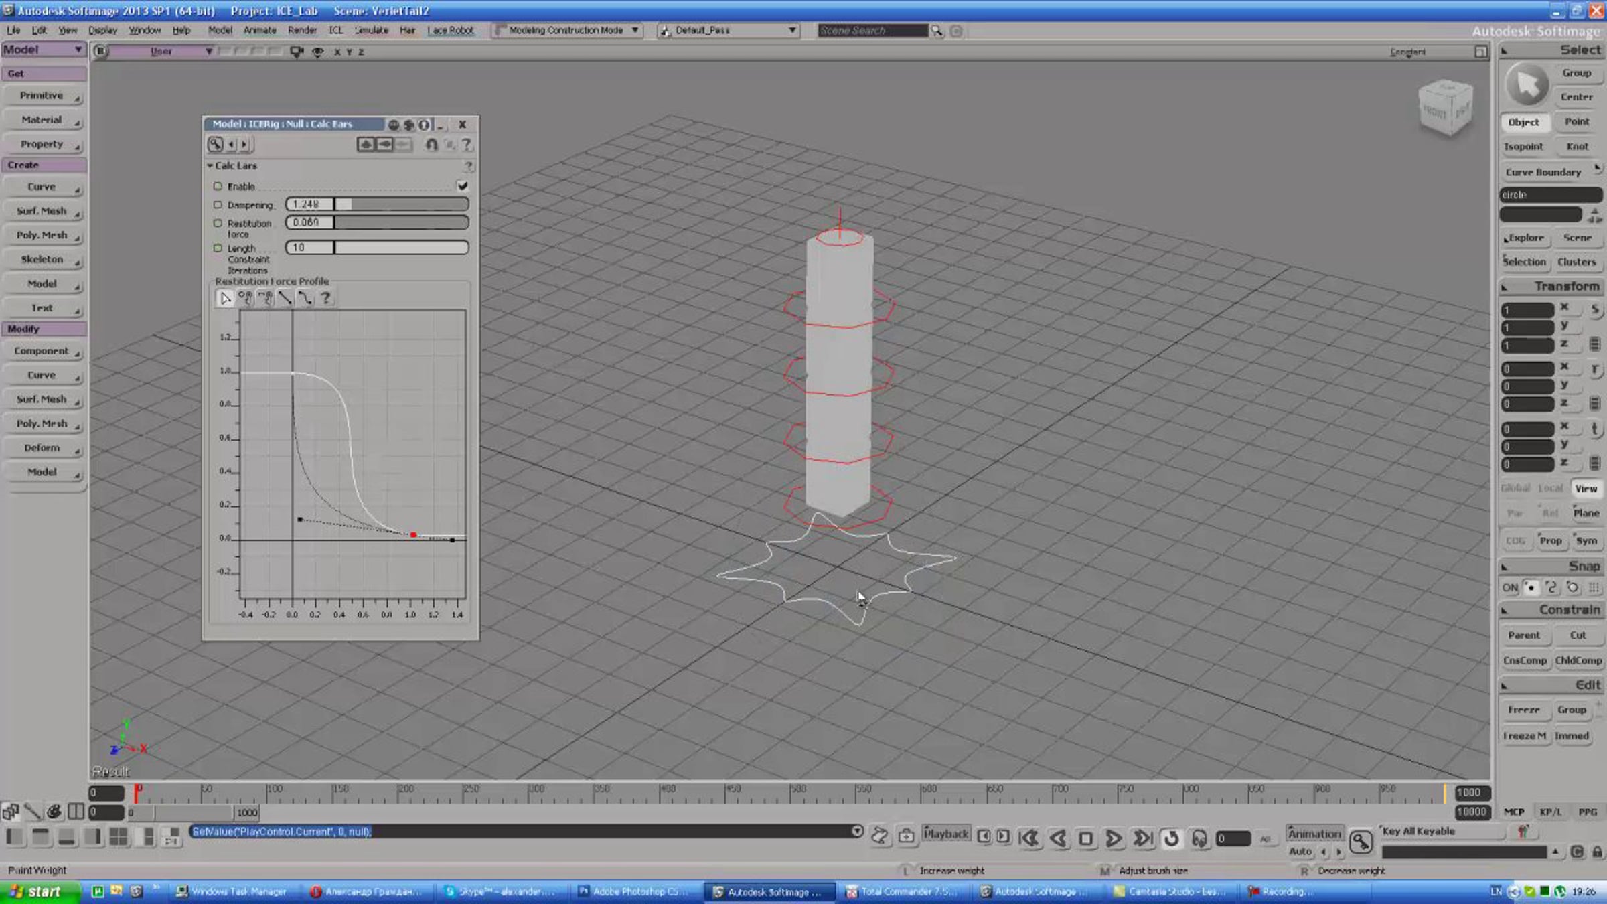This screenshot has height=904, width=1607.
Task: Click the lock property page icon in title bar
Action: [424, 125]
